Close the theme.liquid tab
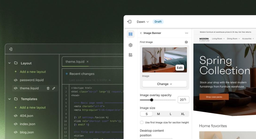Viewport: 256px width, 139px height. (x=87, y=62)
